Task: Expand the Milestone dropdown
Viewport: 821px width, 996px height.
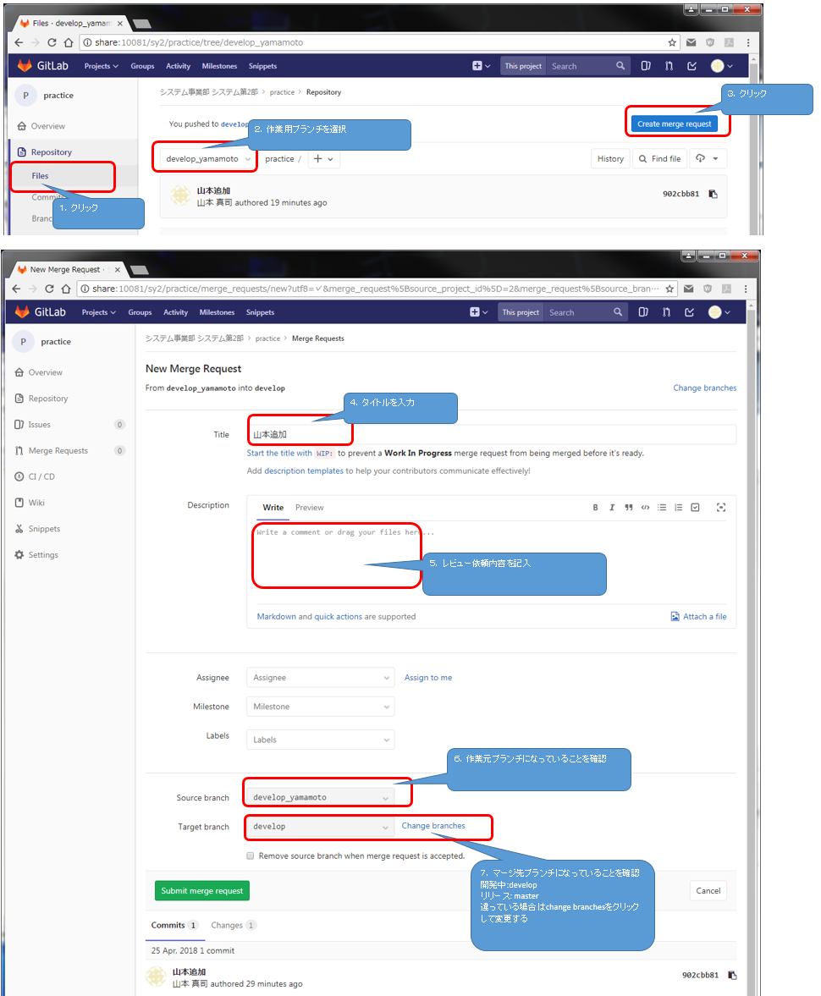Action: pyautogui.click(x=320, y=707)
